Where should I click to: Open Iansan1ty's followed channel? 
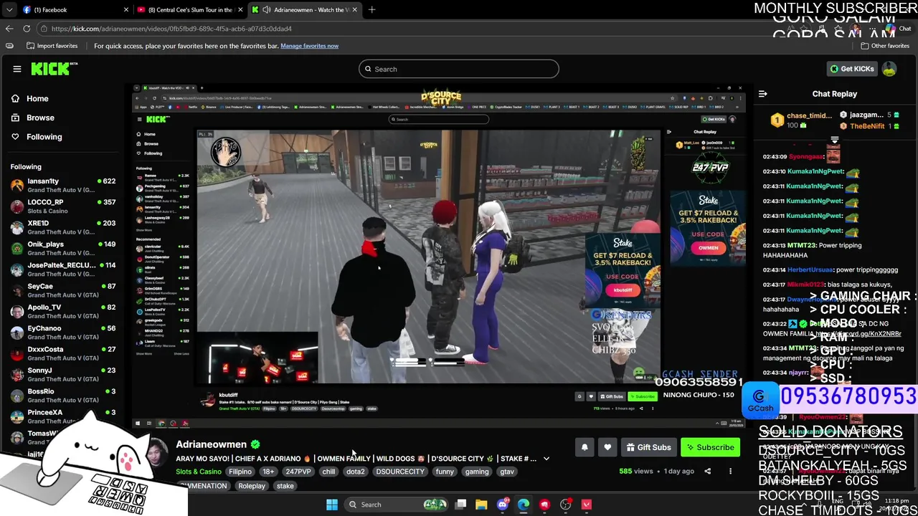point(63,185)
